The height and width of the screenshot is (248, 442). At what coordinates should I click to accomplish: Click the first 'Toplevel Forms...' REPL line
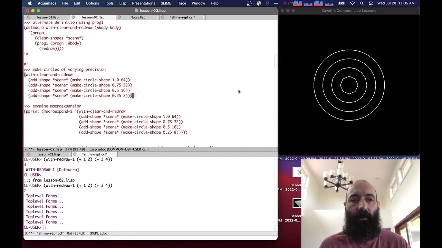(45, 196)
